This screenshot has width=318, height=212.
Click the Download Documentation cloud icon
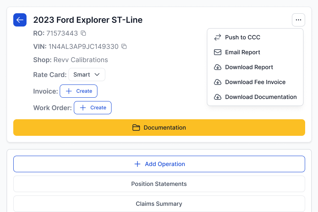(218, 97)
